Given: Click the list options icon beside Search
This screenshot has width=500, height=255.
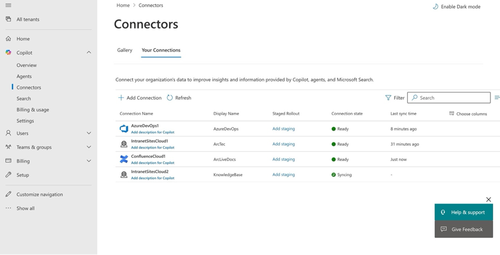Looking at the screenshot, I should [x=497, y=98].
